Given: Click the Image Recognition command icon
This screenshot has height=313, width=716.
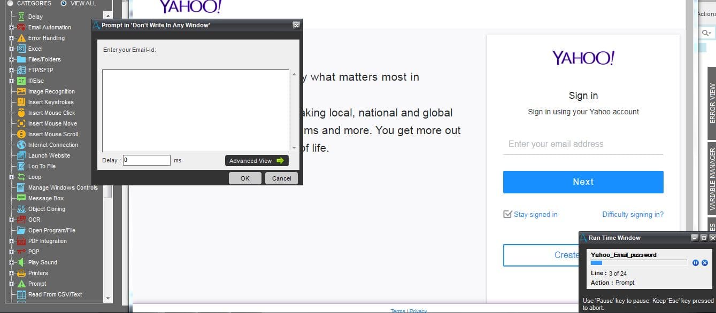Looking at the screenshot, I should [21, 91].
